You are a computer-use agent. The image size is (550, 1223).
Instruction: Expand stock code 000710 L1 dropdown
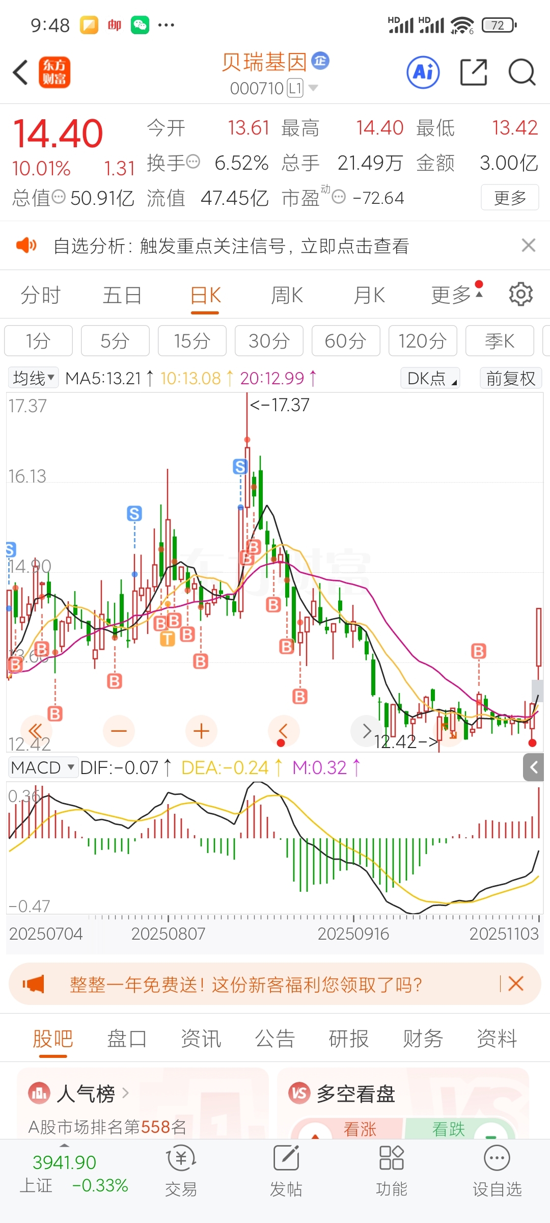[x=314, y=88]
